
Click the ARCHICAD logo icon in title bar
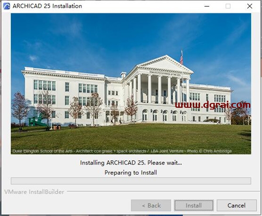pos(6,6)
